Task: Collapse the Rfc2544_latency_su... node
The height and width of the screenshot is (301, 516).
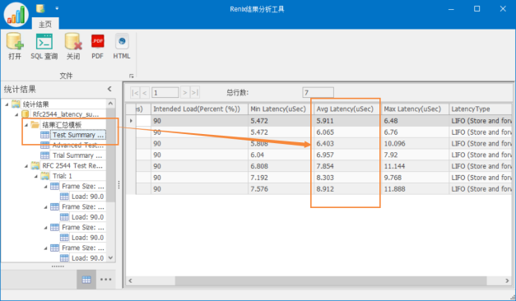Action: click(x=16, y=114)
